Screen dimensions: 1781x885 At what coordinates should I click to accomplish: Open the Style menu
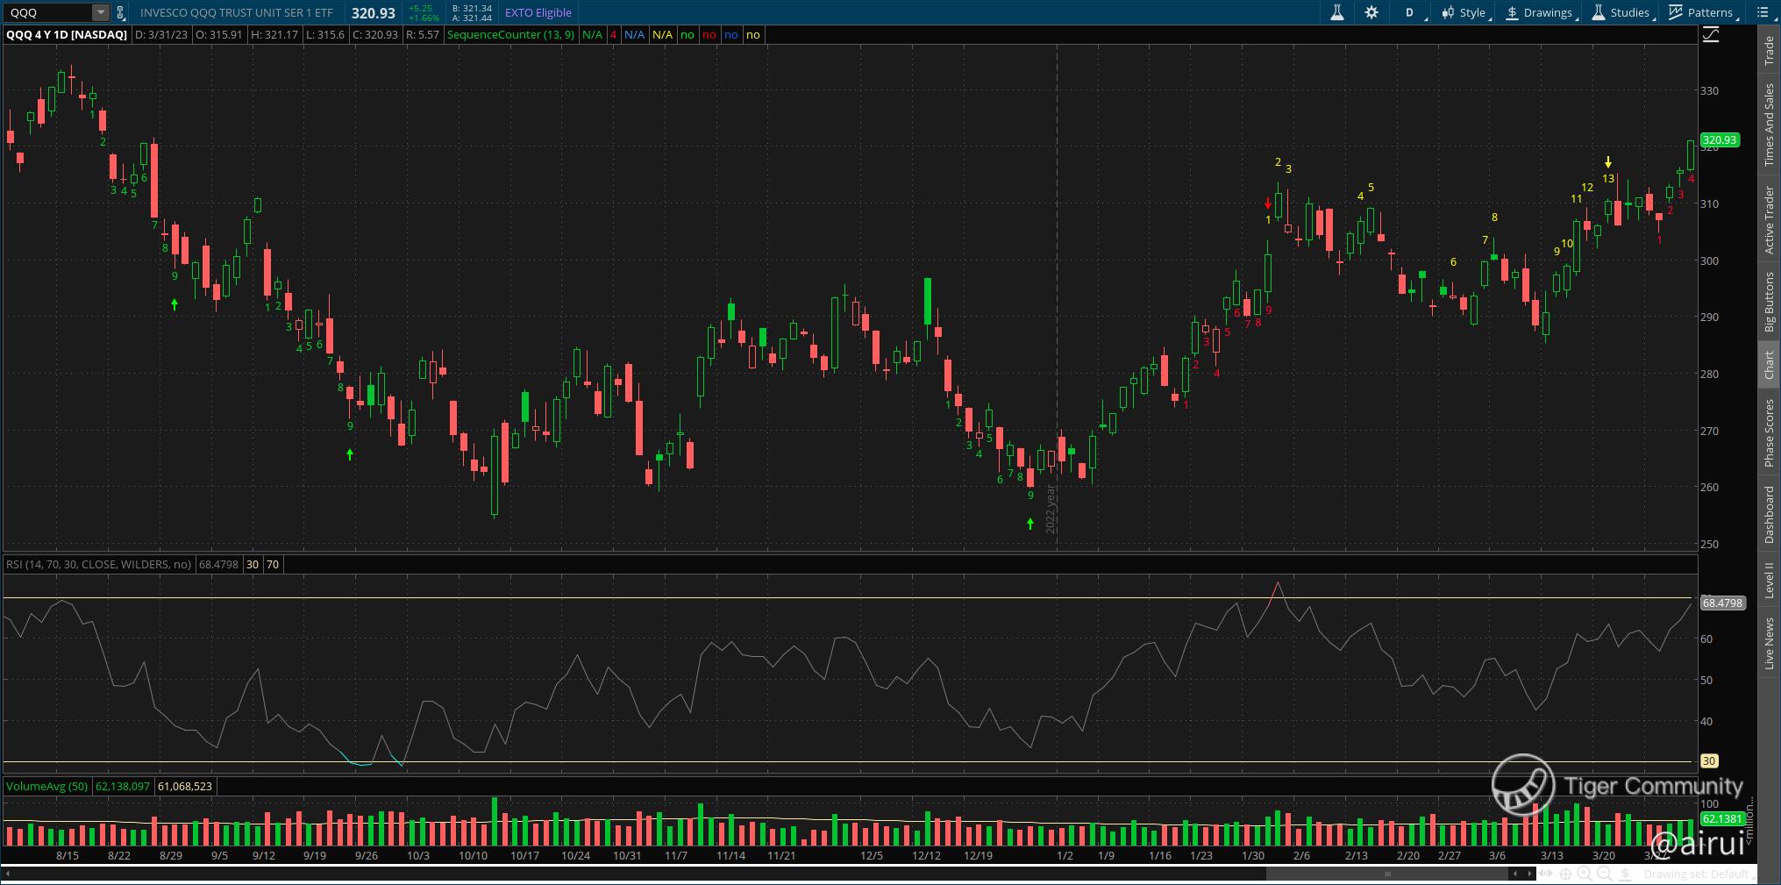pos(1465,12)
